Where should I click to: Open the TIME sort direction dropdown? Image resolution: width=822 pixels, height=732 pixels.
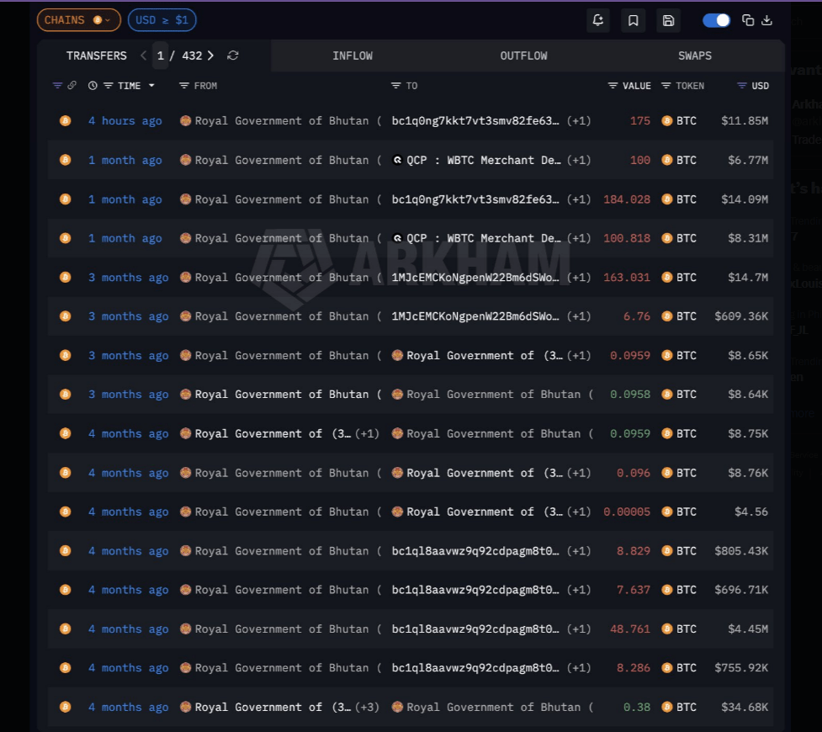tap(151, 85)
